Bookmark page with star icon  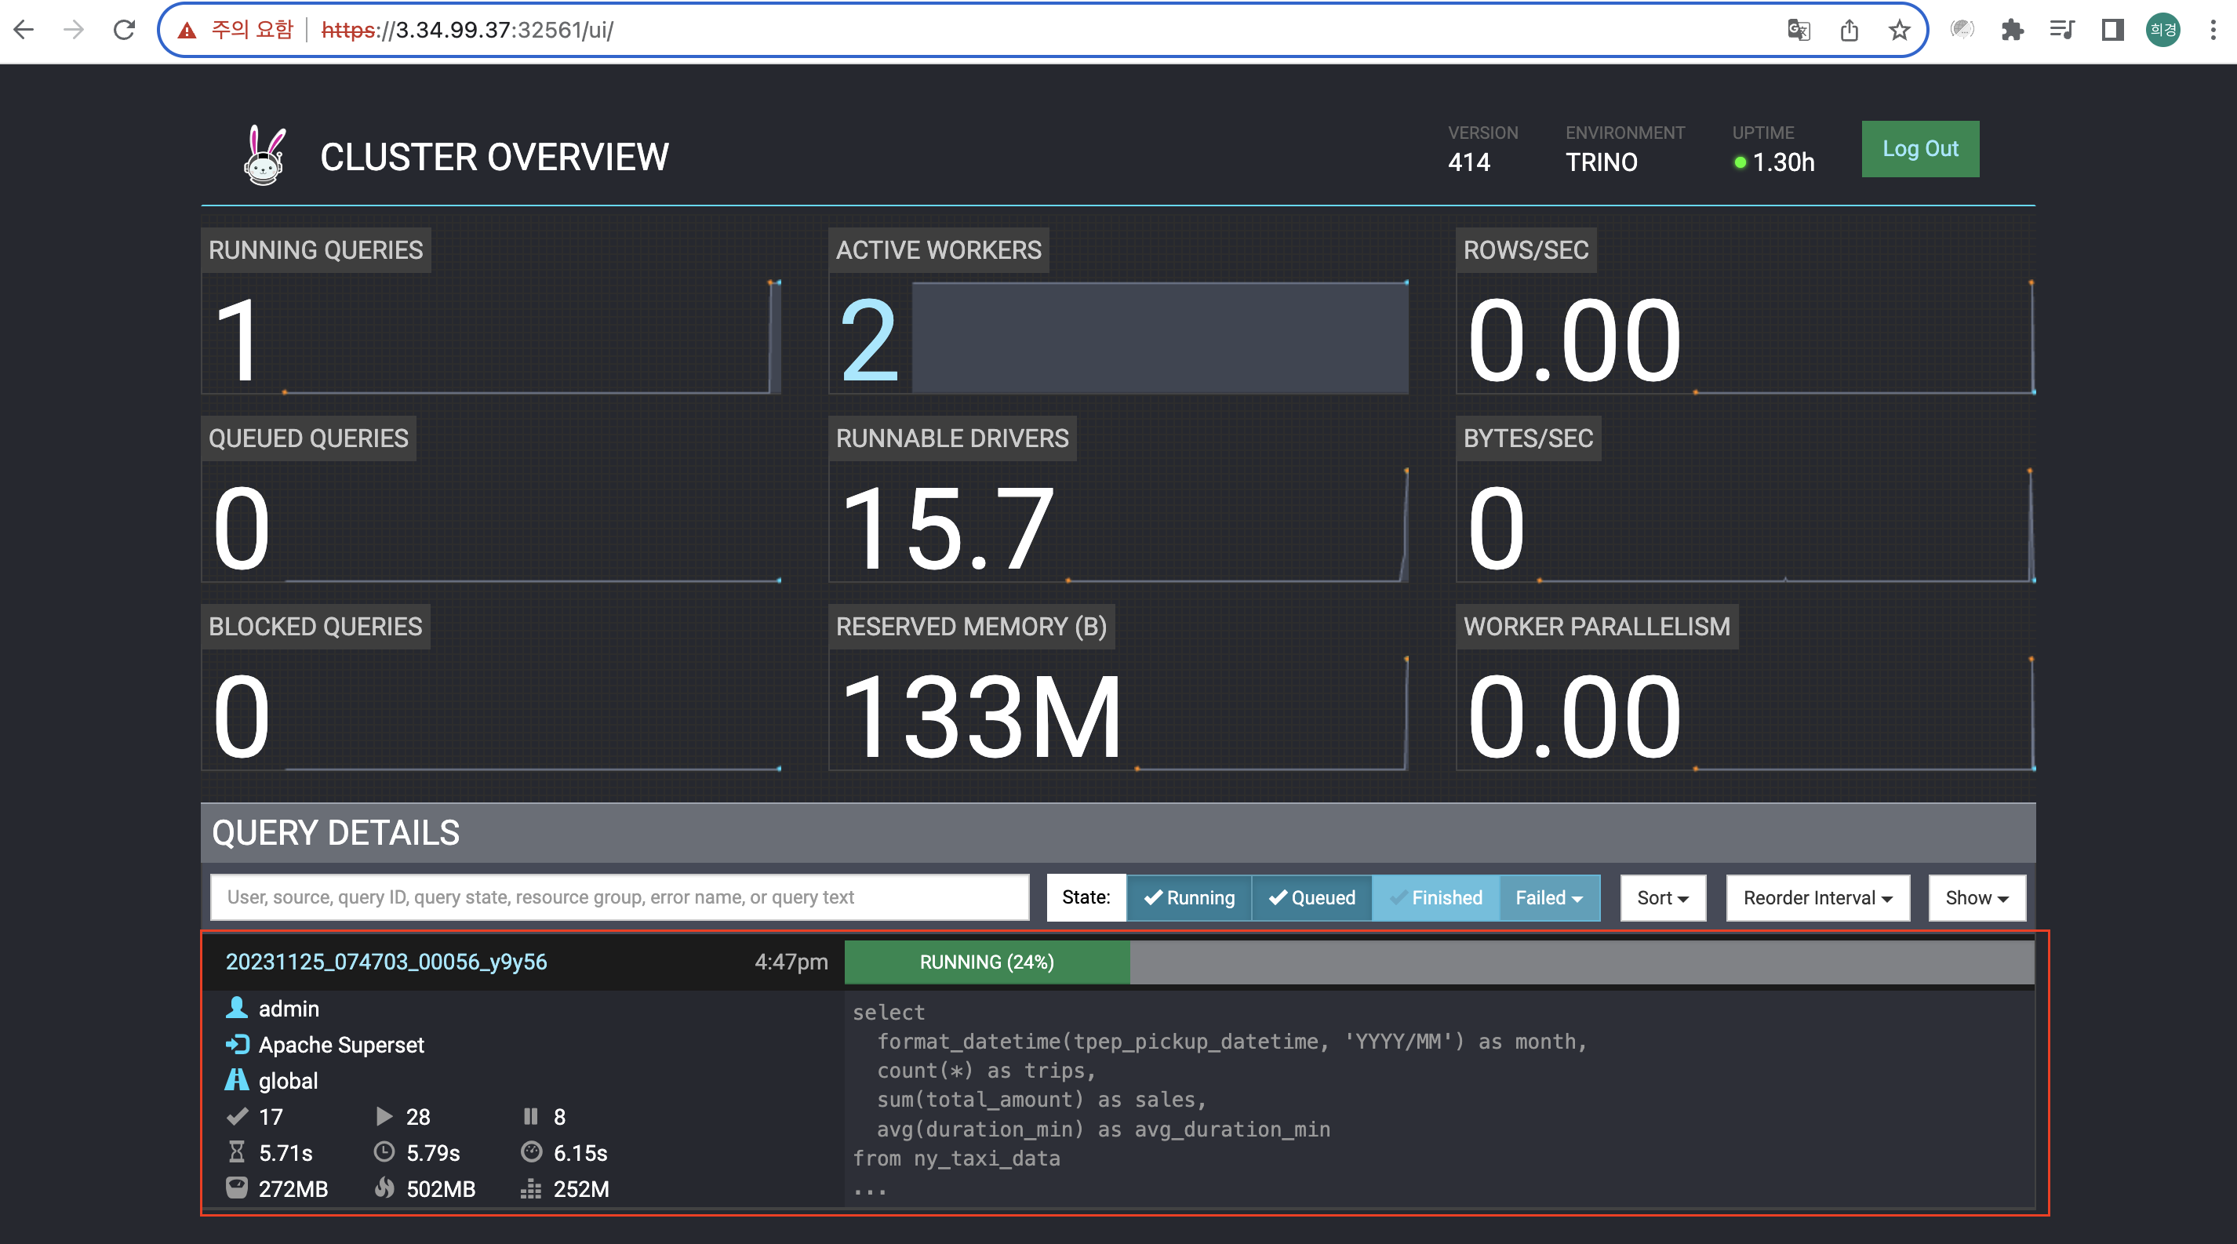coord(1899,31)
